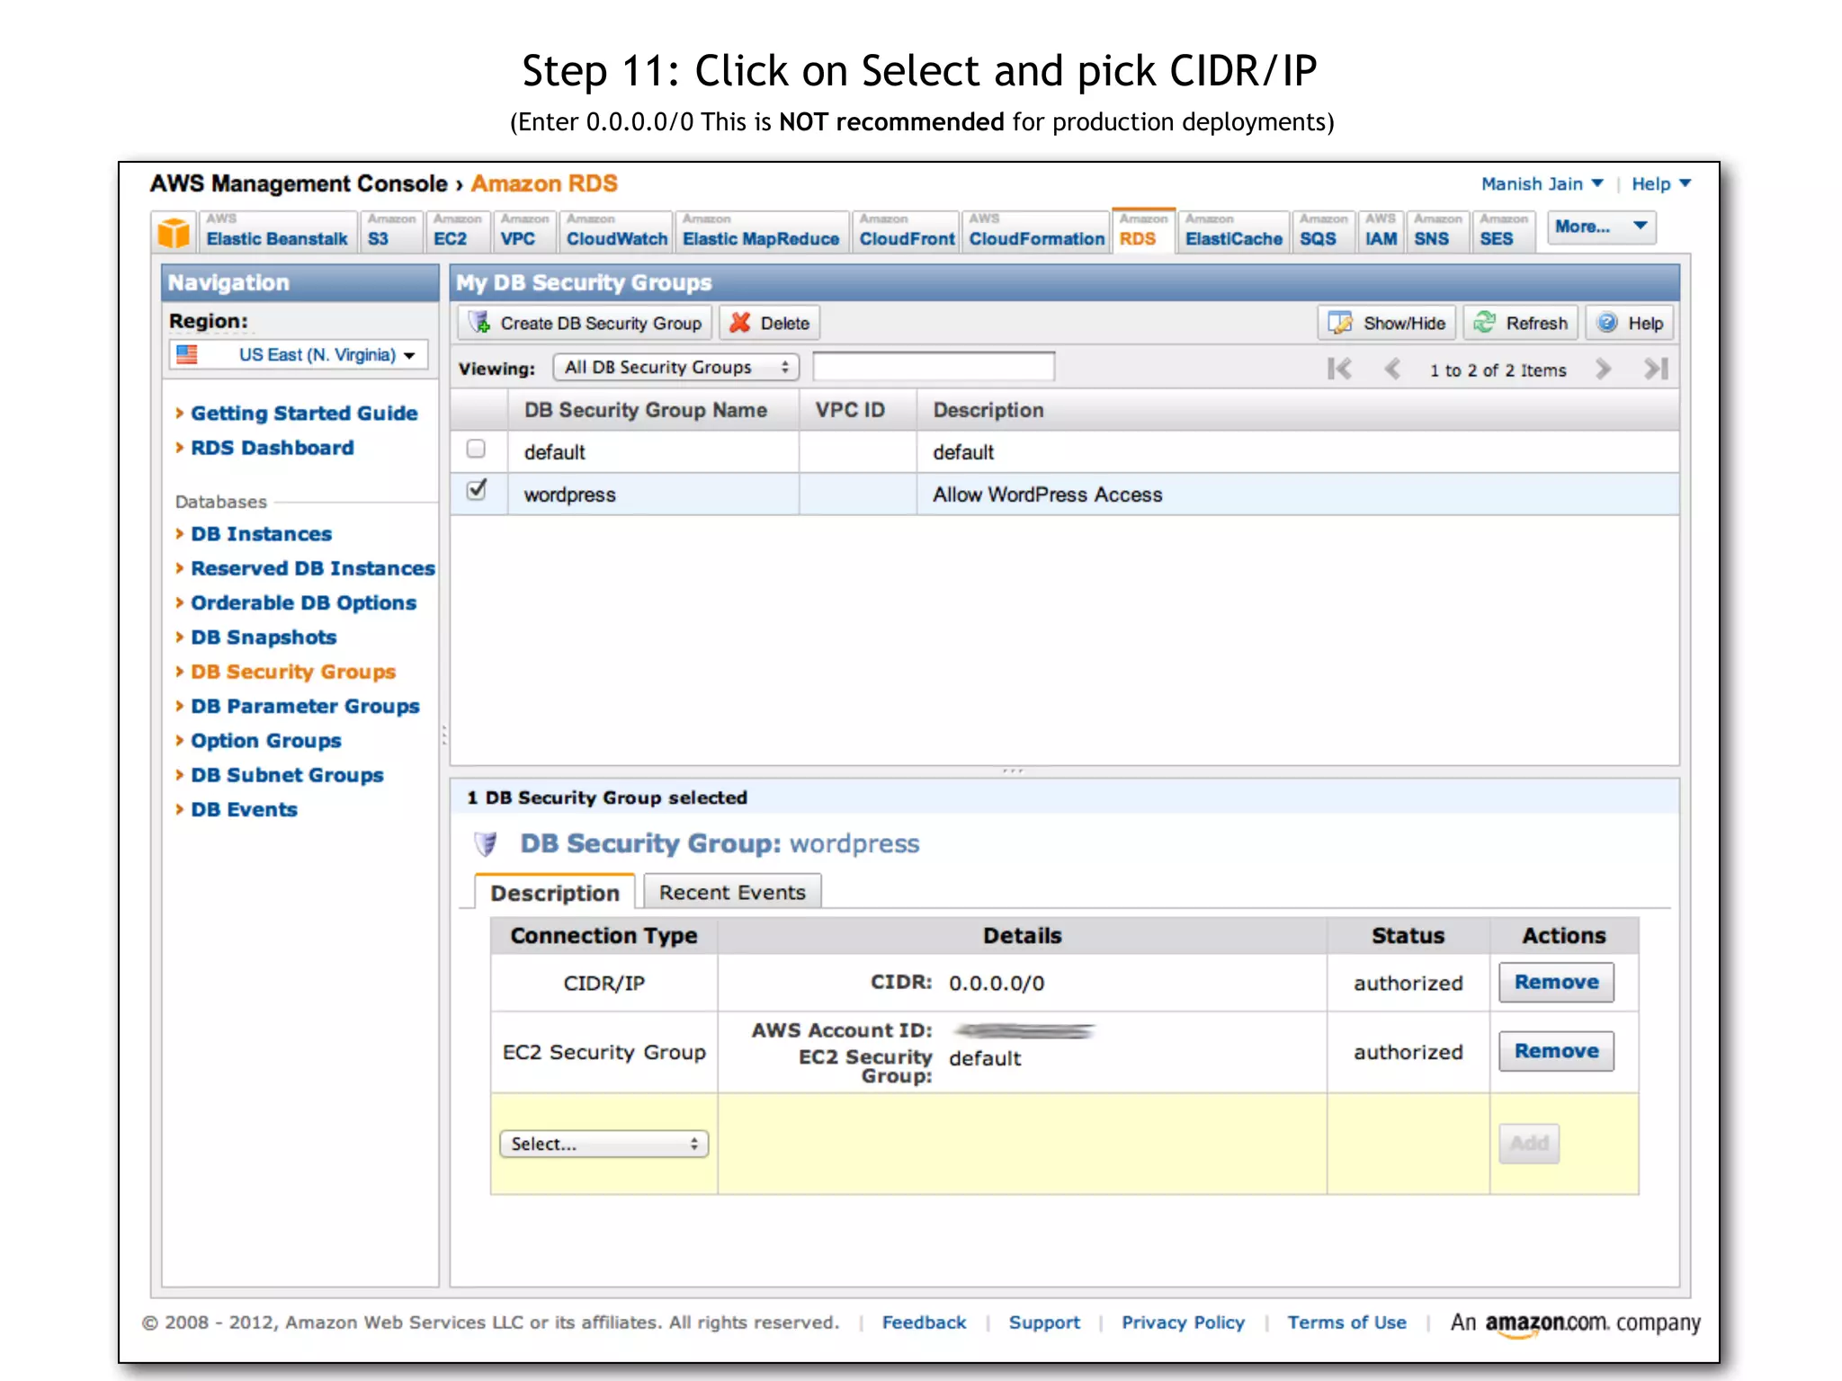The width and height of the screenshot is (1842, 1381).
Task: Remove the EC2 Security Group rule
Action: pos(1556,1051)
